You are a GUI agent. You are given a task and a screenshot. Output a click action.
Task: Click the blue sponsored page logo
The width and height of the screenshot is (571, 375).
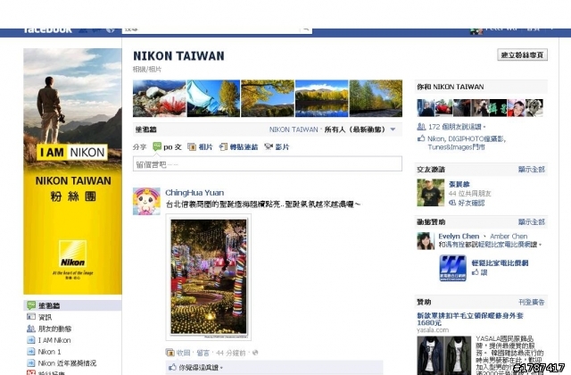click(452, 268)
